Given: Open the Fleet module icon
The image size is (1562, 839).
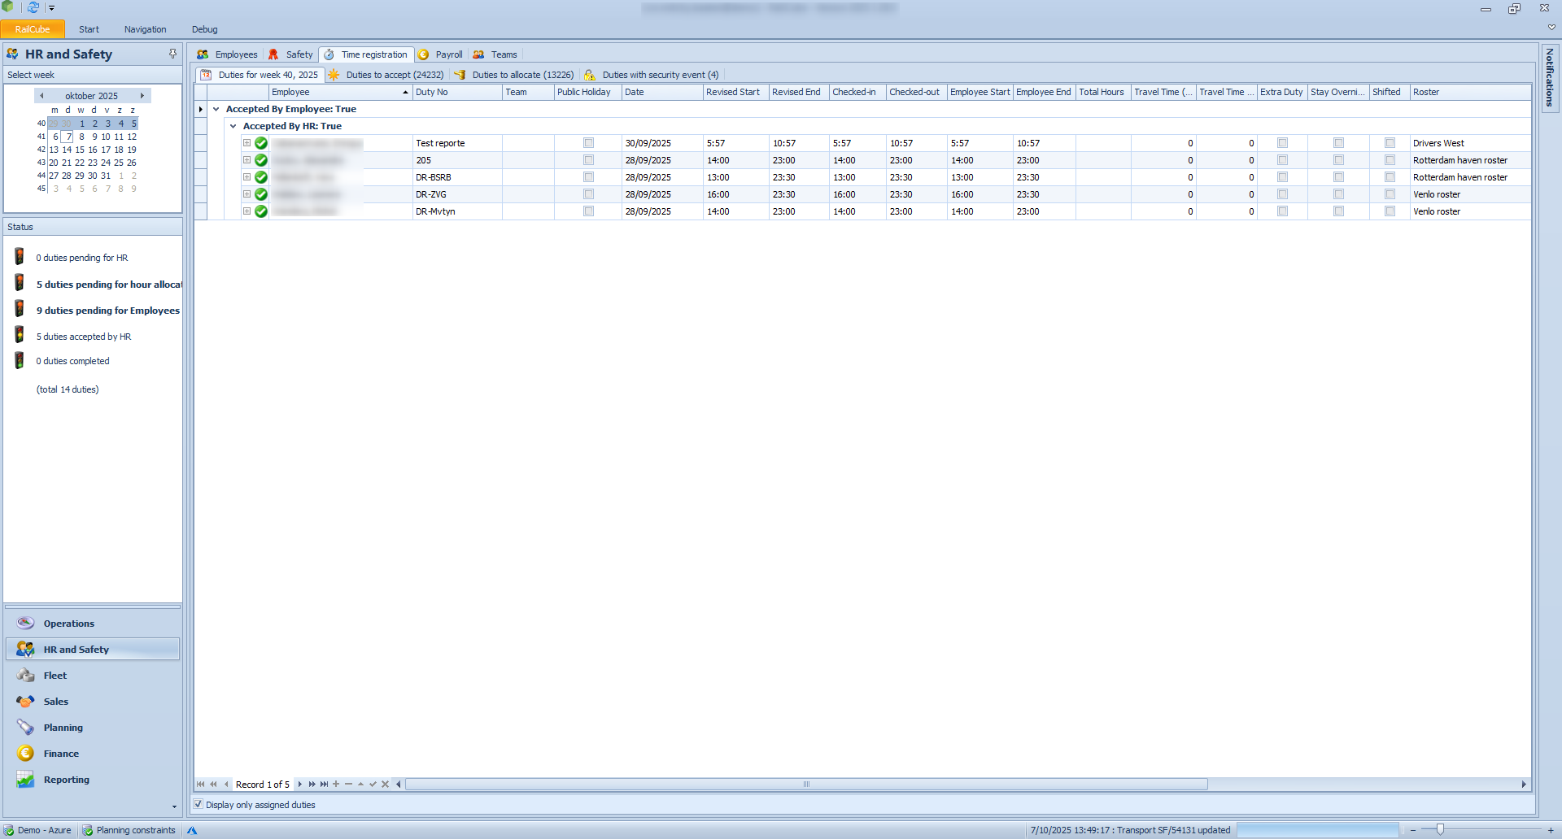Looking at the screenshot, I should [26, 676].
